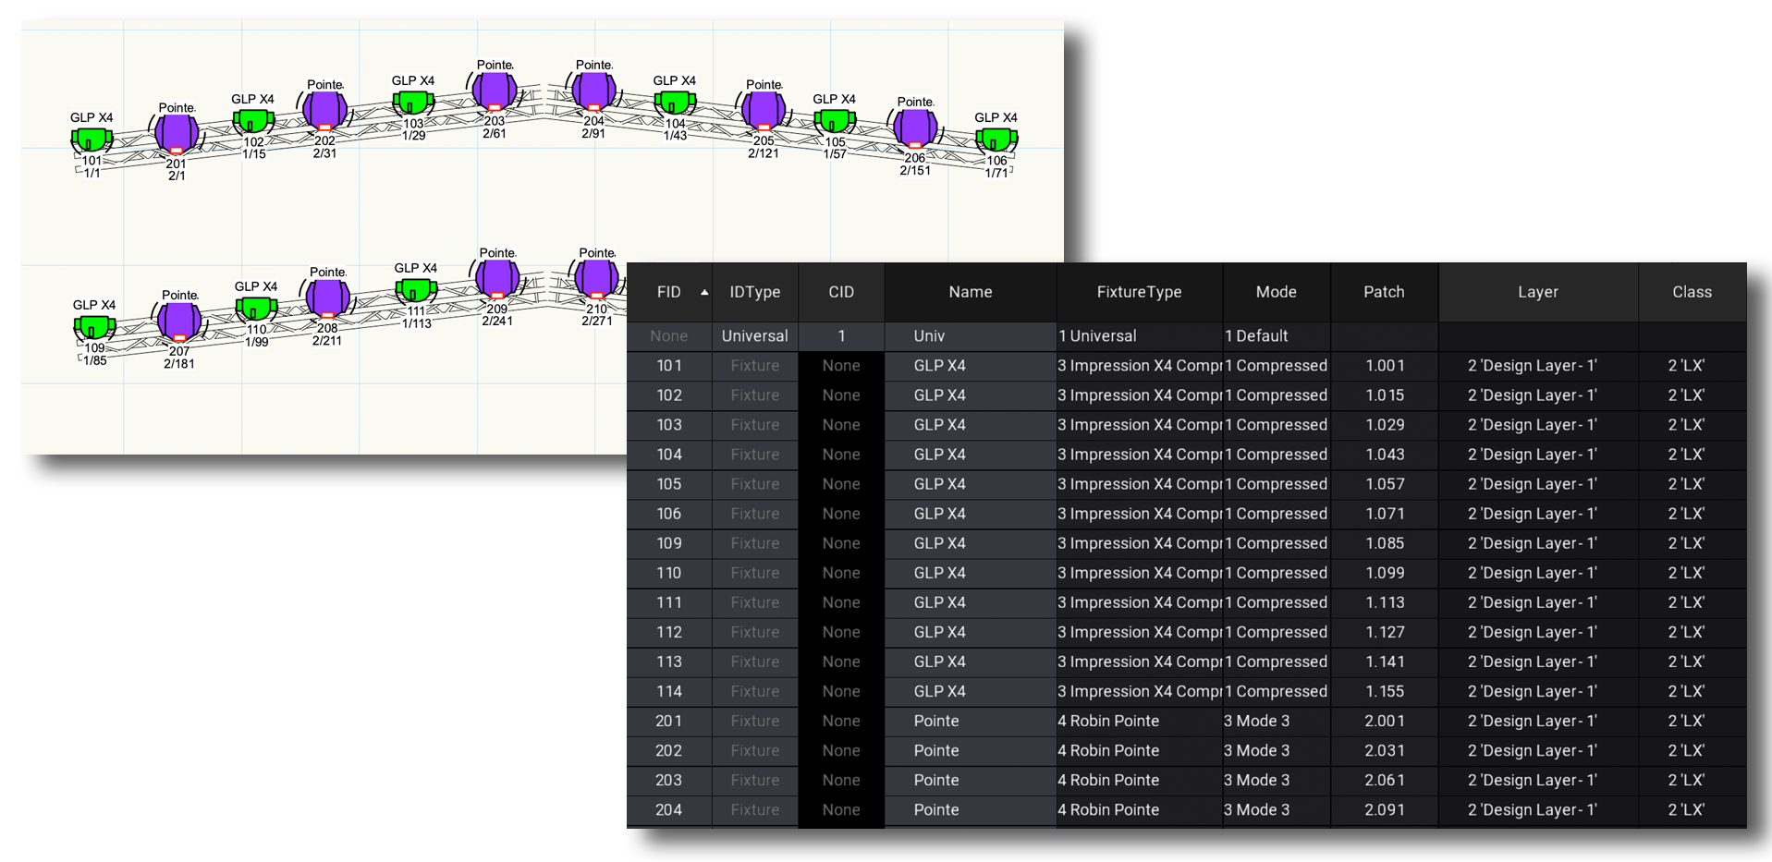Select the GLP X4 fixture symbol numbered 103
Image resolution: width=1772 pixels, height=862 pixels.
[413, 103]
